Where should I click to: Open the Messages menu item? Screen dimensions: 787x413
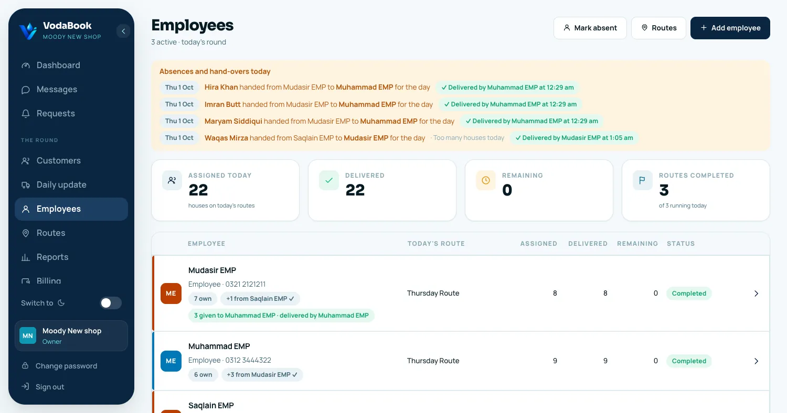tap(71, 90)
